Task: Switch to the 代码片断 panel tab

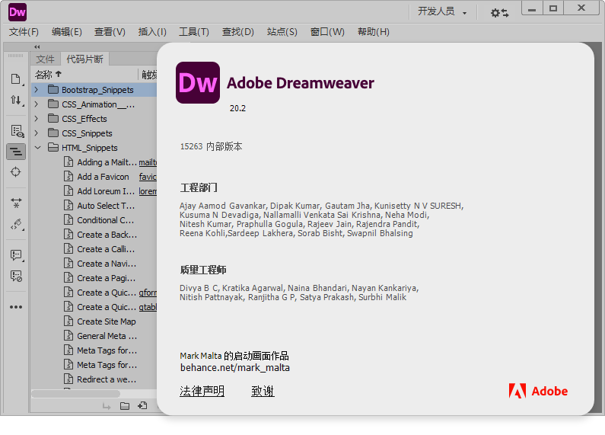Action: click(x=85, y=59)
